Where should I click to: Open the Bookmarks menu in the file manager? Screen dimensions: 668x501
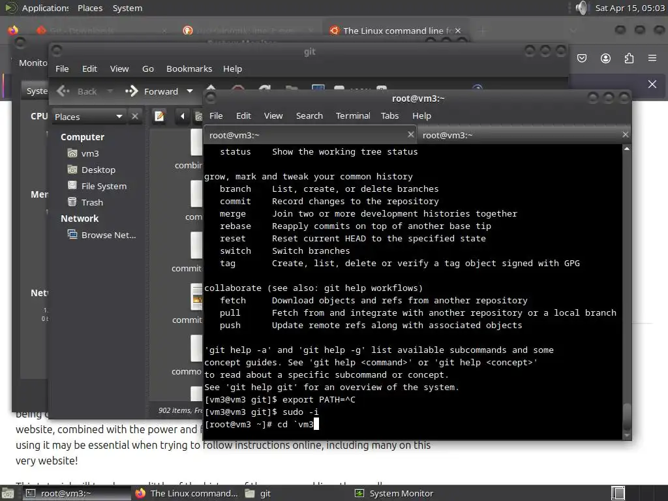tap(189, 68)
